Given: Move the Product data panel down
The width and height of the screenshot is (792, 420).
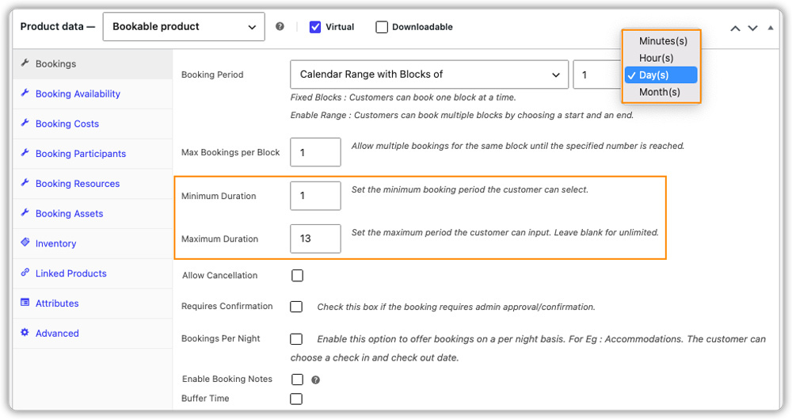Looking at the screenshot, I should [x=752, y=28].
